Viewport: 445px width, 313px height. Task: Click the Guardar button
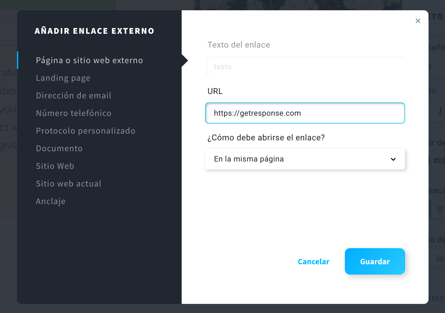(375, 261)
